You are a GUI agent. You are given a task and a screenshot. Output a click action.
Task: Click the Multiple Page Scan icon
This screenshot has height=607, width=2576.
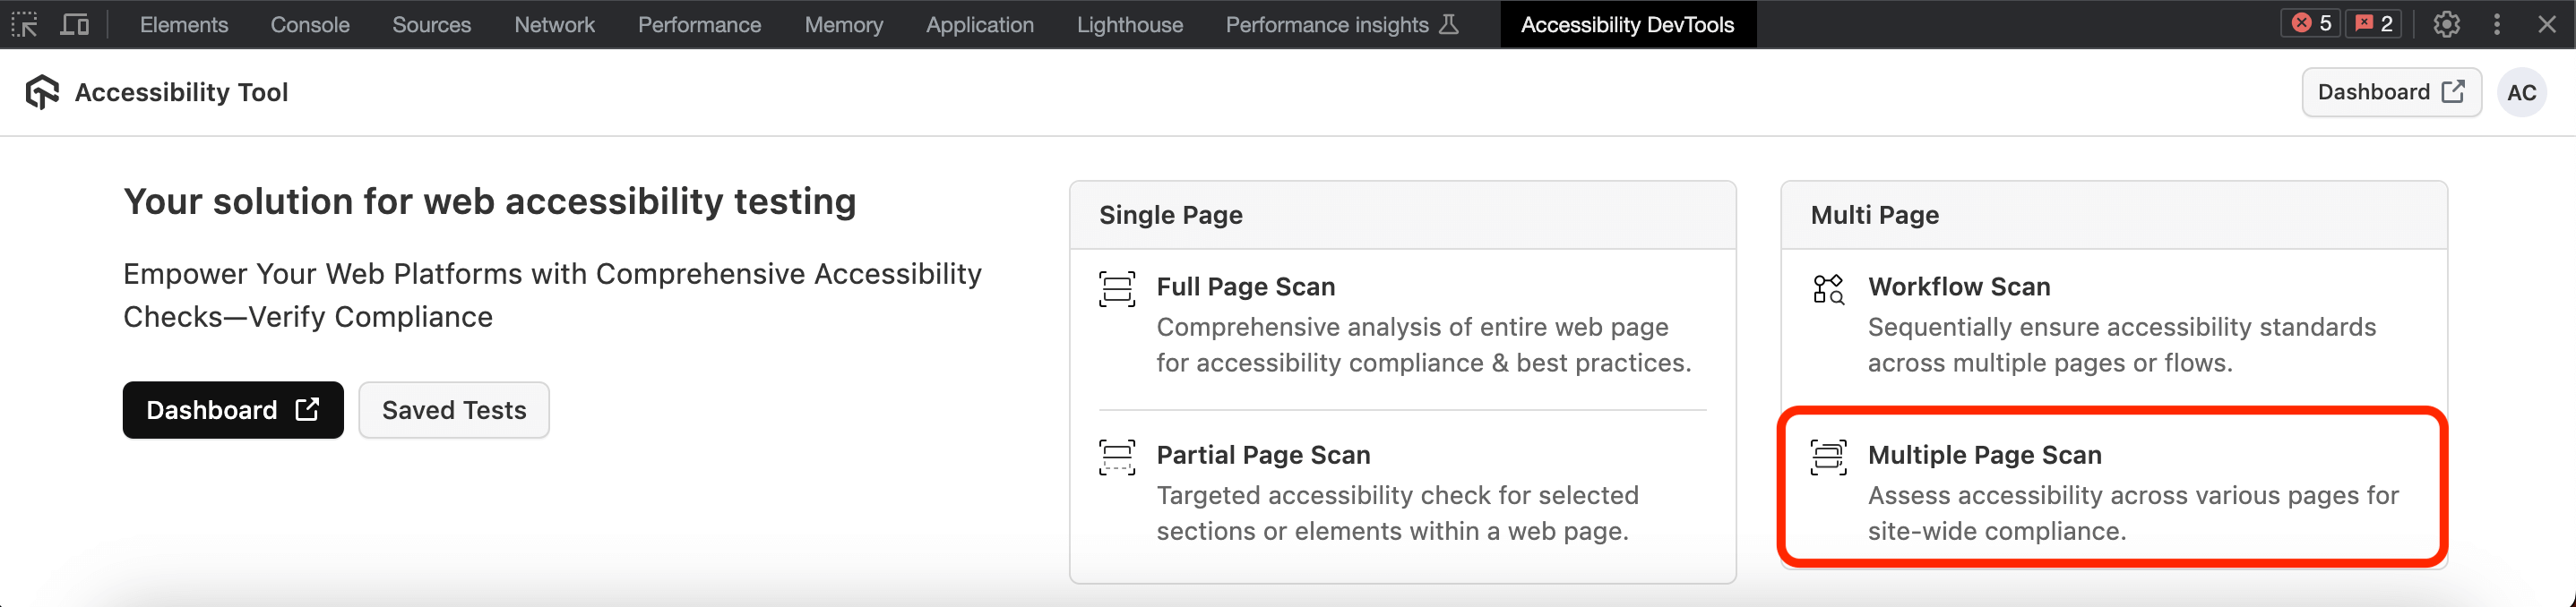pos(1828,457)
